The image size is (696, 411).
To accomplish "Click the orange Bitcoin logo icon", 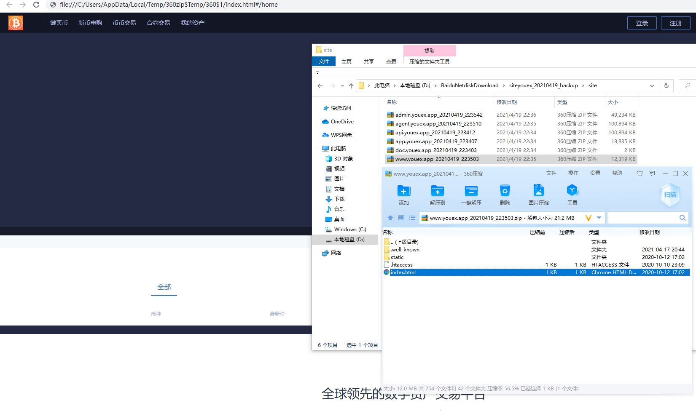I will tap(16, 23).
